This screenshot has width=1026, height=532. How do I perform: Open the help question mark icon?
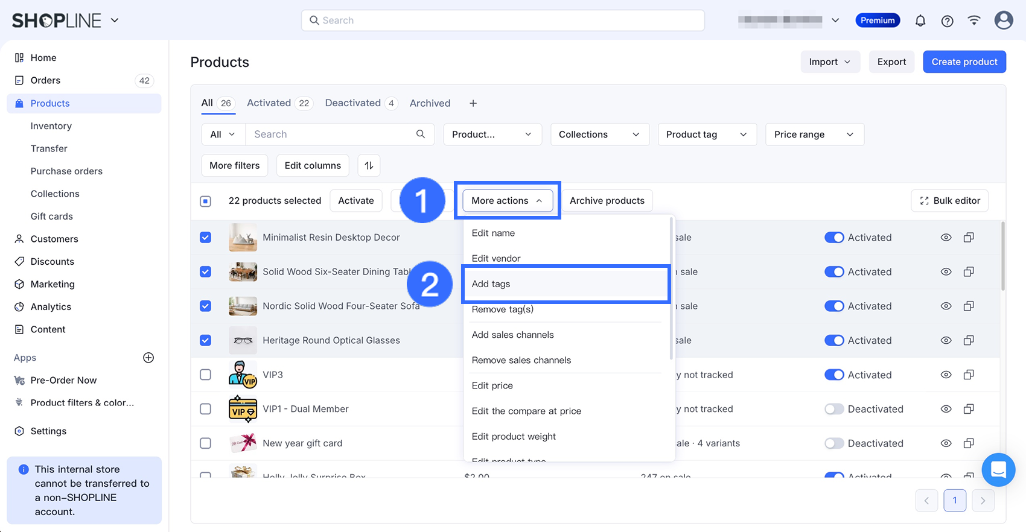click(x=947, y=21)
